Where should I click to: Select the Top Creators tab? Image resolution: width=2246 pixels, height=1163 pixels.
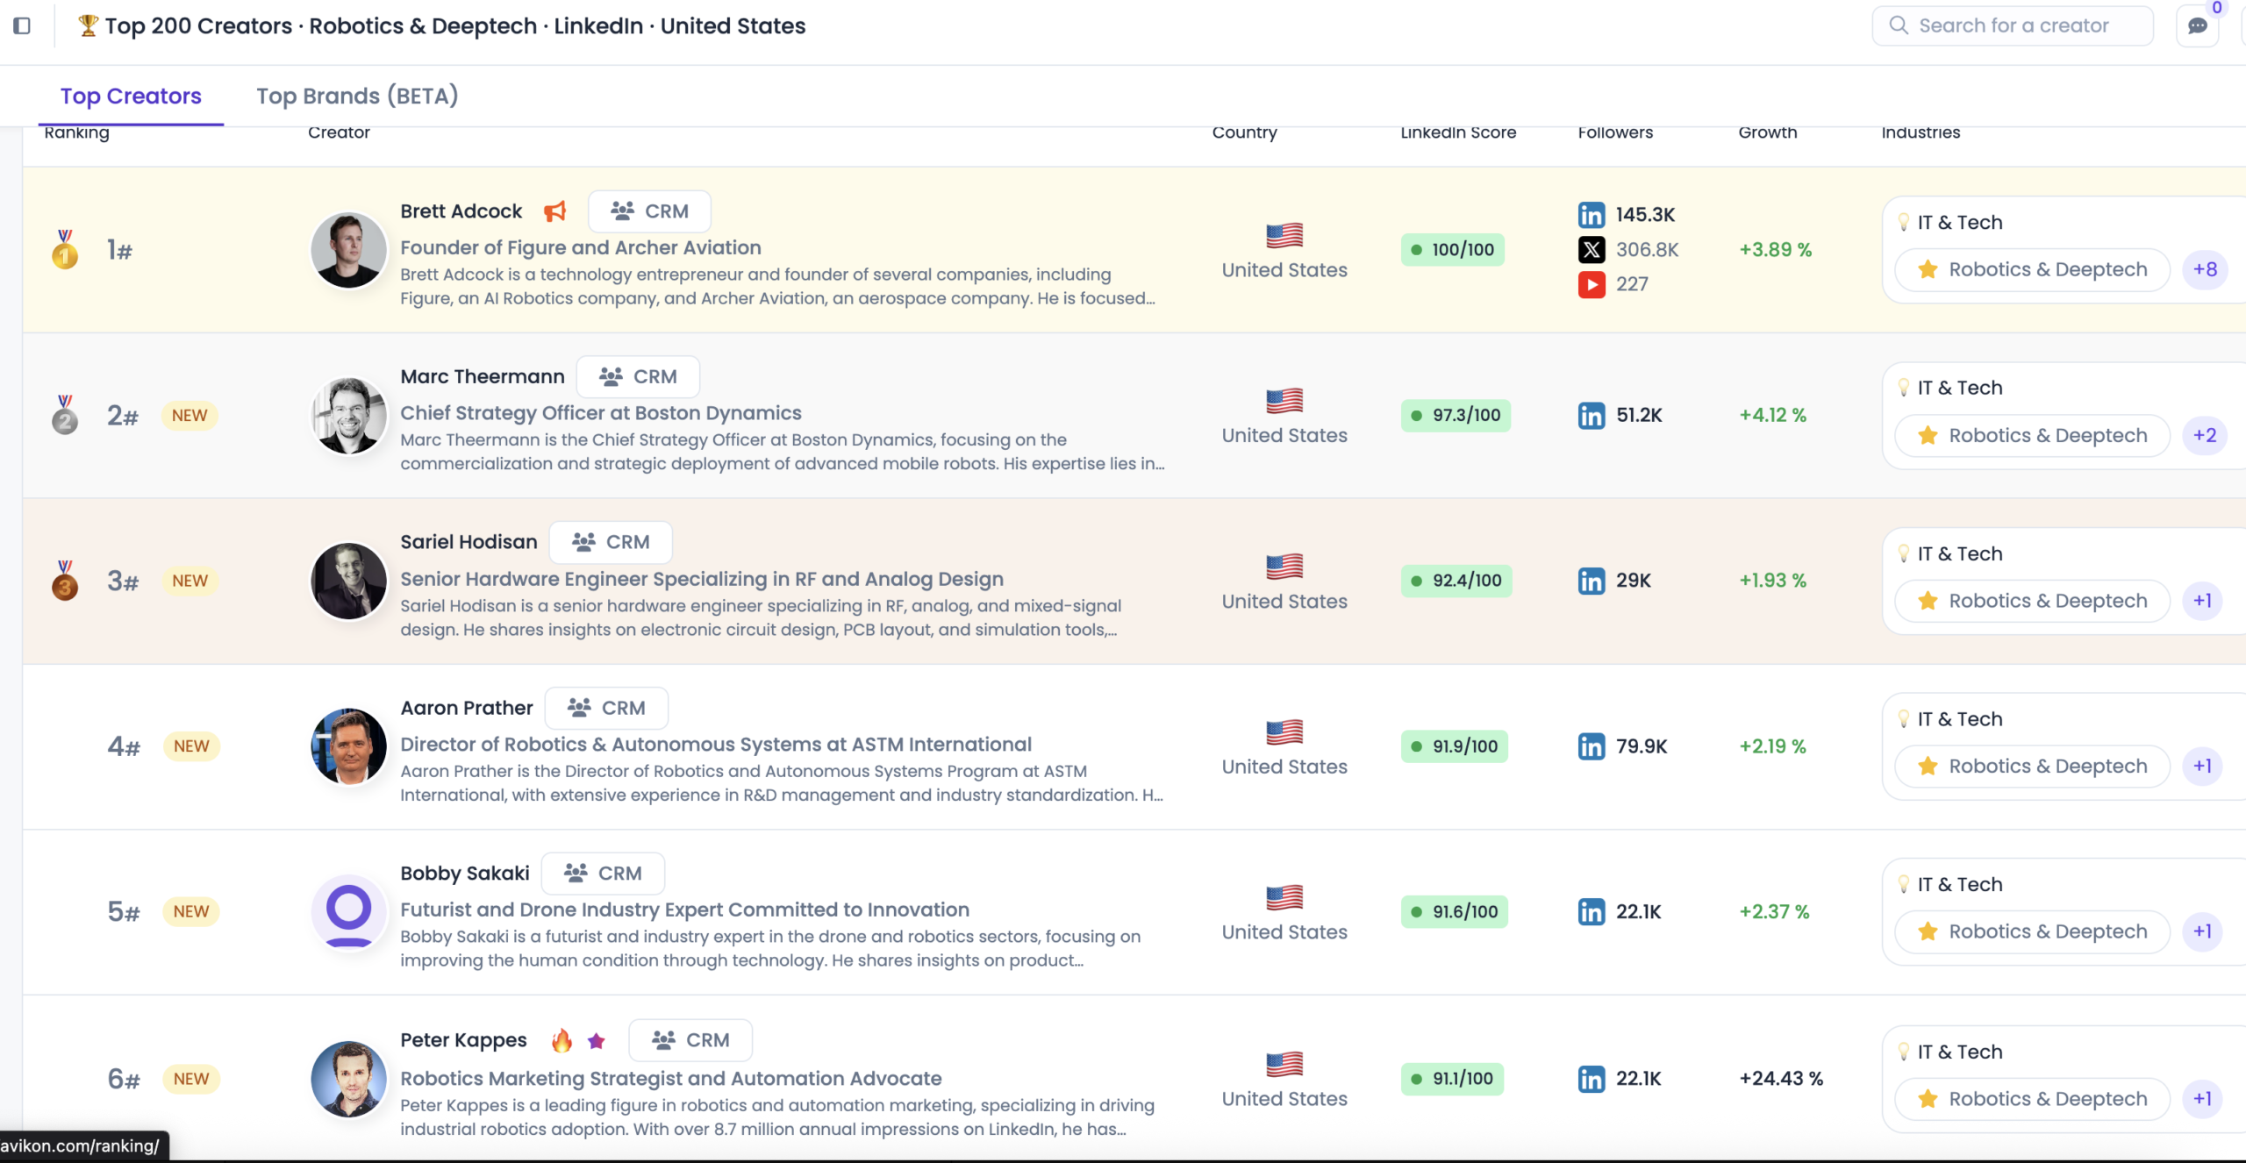[131, 96]
